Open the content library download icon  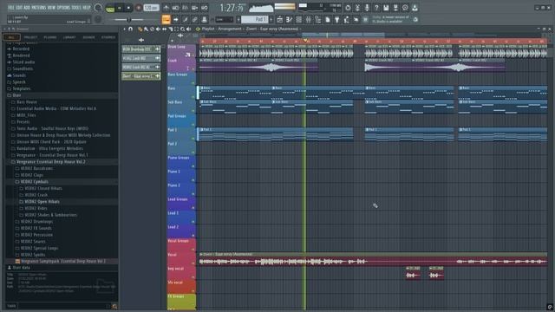(415, 8)
